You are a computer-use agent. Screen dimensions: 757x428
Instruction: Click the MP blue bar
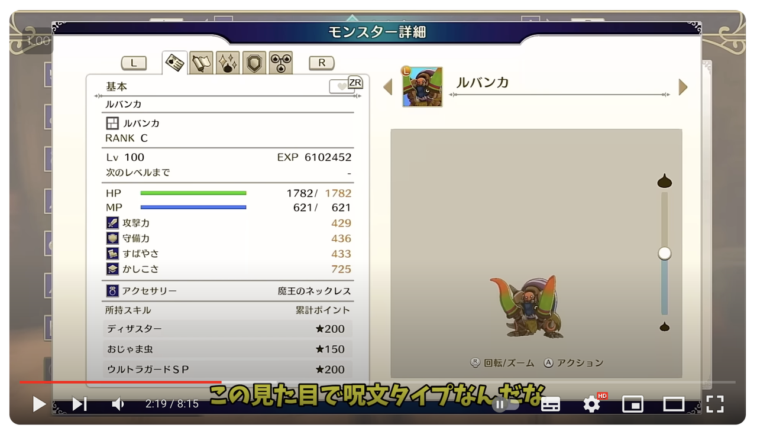pyautogui.click(x=193, y=207)
